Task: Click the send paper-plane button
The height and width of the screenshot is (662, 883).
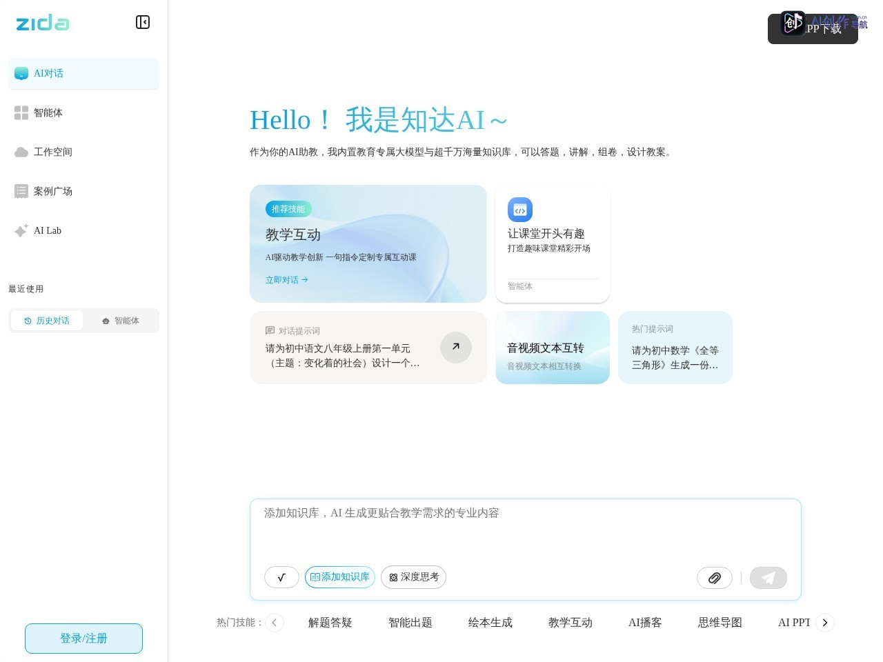Action: pyautogui.click(x=768, y=578)
